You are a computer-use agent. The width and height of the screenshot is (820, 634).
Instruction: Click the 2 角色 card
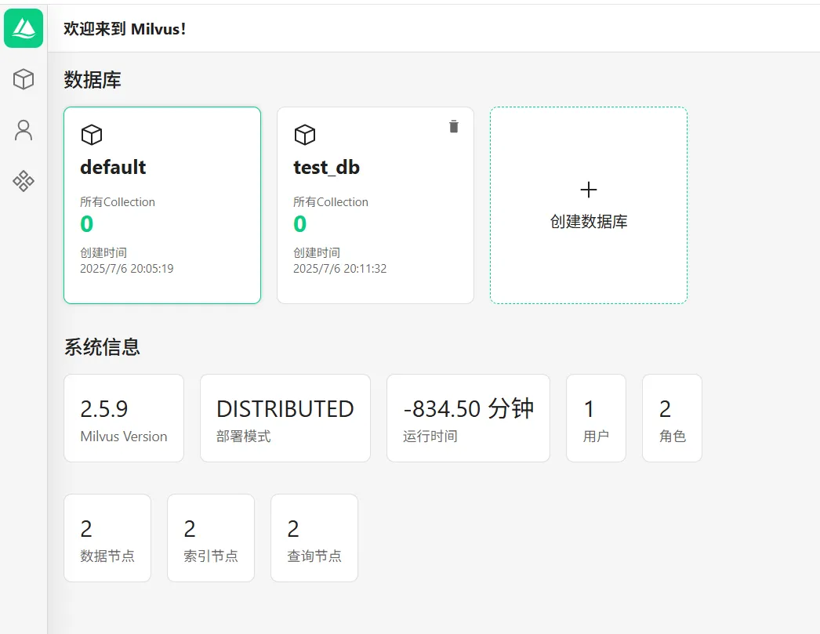tap(672, 418)
